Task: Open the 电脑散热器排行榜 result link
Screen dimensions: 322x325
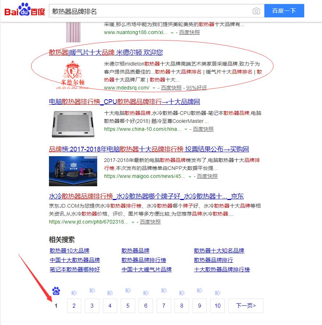Action: click(124, 102)
